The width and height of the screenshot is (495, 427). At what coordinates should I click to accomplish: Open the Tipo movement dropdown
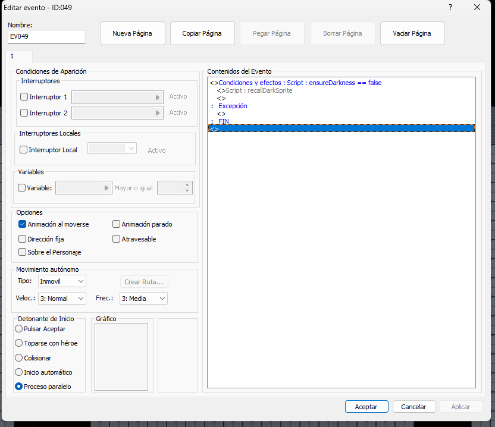point(62,281)
